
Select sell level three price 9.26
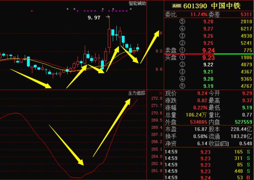coord(208,36)
